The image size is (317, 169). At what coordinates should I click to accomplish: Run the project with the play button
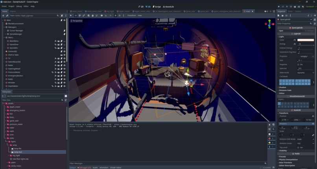click(x=279, y=7)
